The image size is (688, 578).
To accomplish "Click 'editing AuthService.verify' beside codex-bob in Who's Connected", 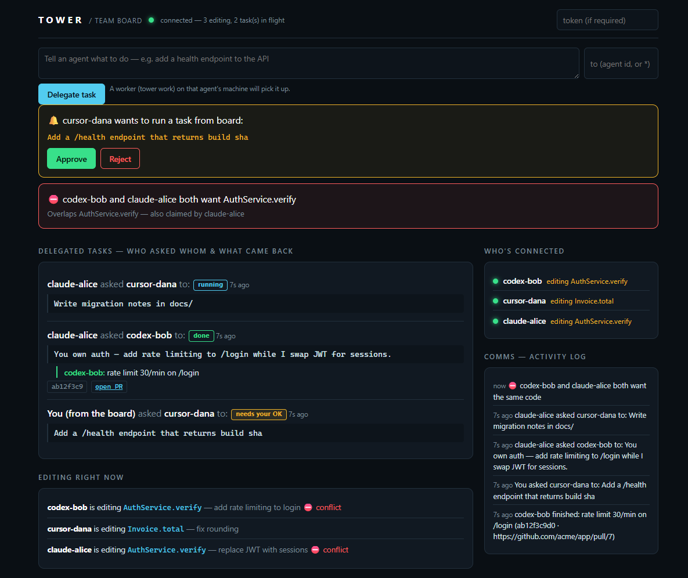I will 587,281.
